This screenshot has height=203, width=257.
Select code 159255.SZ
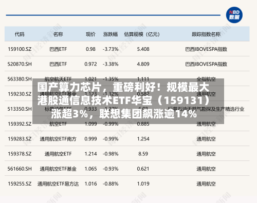point(20,184)
